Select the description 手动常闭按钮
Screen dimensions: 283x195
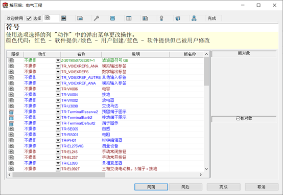pos(114,151)
